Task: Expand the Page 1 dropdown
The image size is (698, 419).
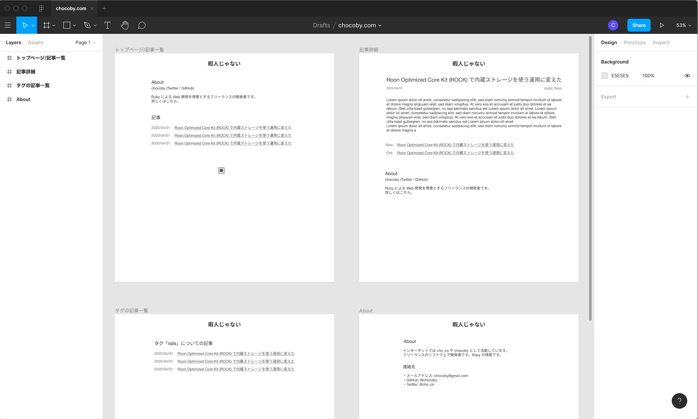Action: click(x=85, y=43)
